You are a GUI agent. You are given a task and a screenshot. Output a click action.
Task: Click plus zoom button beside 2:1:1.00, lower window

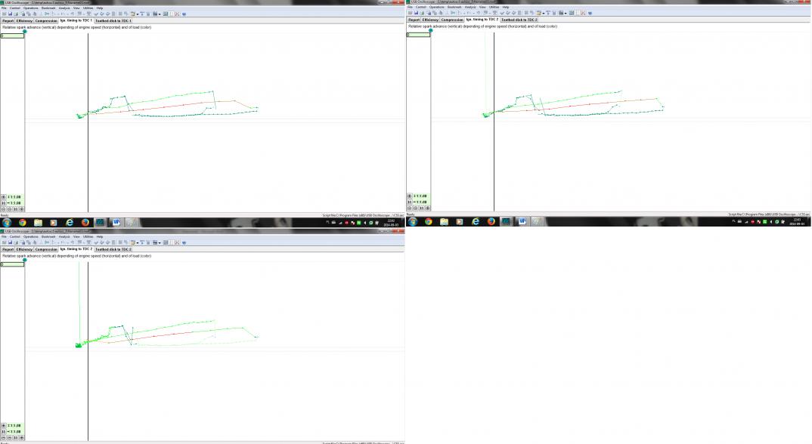pos(4,426)
